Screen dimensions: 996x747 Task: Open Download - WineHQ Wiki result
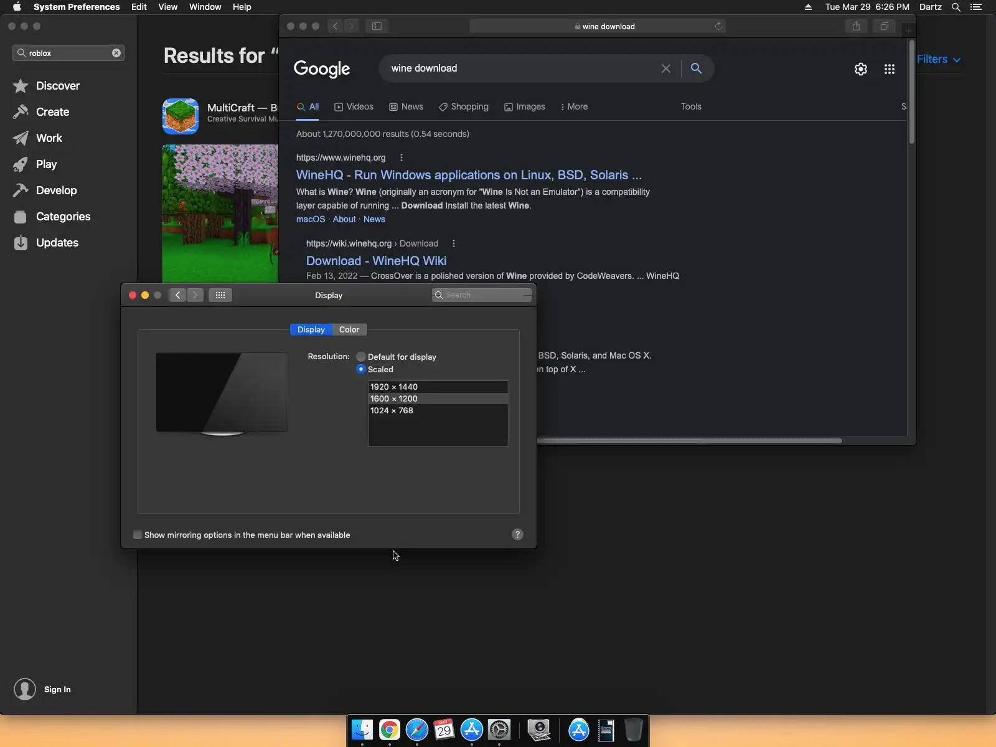pyautogui.click(x=376, y=261)
